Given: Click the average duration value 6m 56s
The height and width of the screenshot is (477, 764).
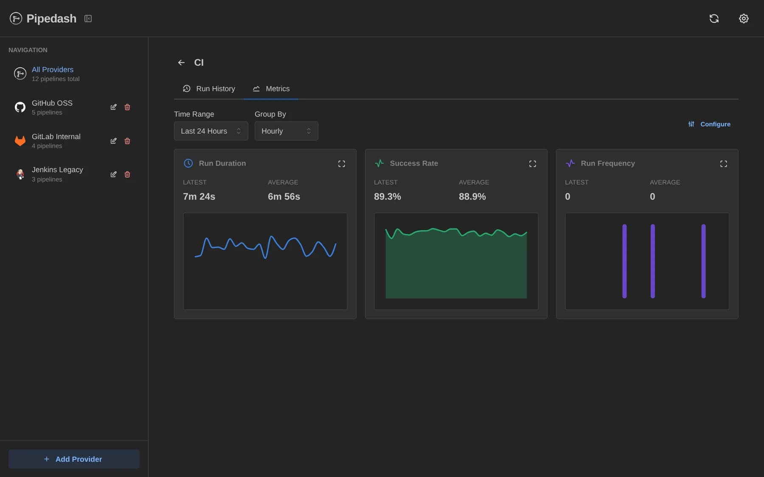Looking at the screenshot, I should (284, 197).
